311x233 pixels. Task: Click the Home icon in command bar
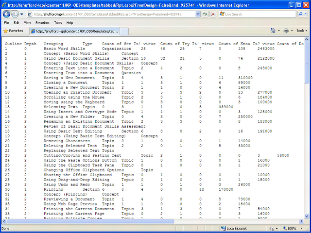click(x=273, y=31)
